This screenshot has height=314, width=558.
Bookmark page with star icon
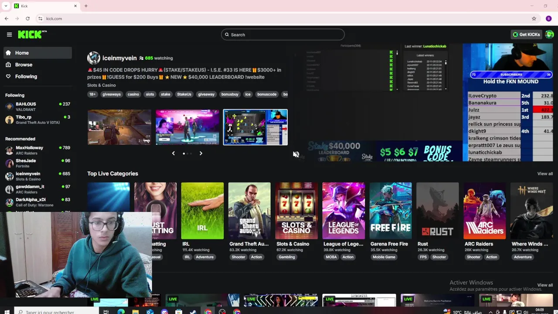tap(534, 19)
